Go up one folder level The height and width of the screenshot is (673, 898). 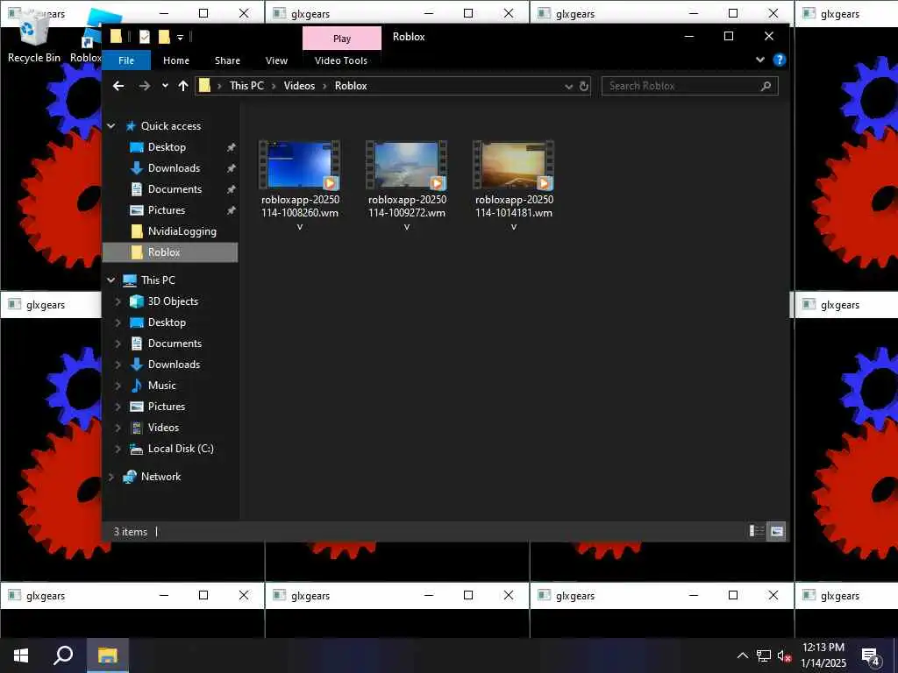tap(183, 86)
